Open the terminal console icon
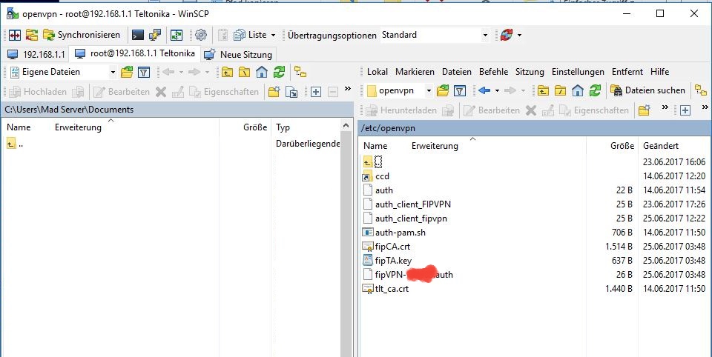Viewport: 712px width, 357px height. (x=138, y=35)
